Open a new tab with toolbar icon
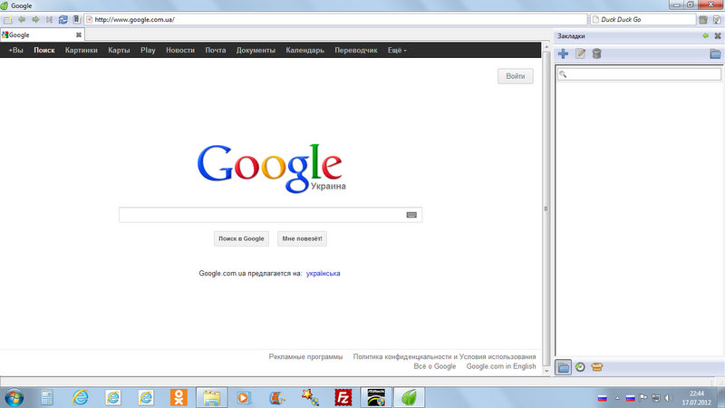Image resolution: width=725 pixels, height=408 pixels. pos(7,20)
